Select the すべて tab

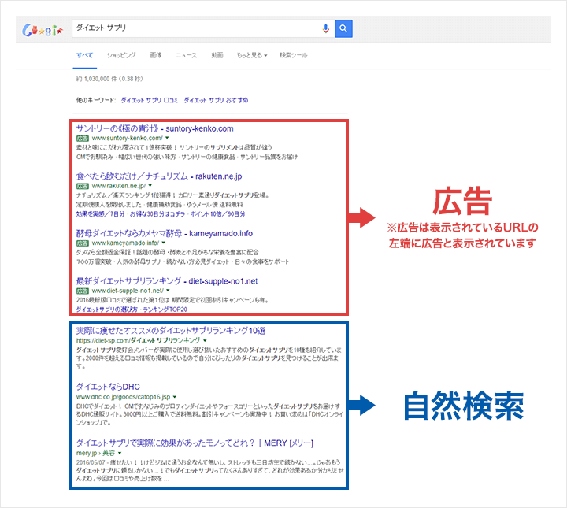click(x=84, y=55)
